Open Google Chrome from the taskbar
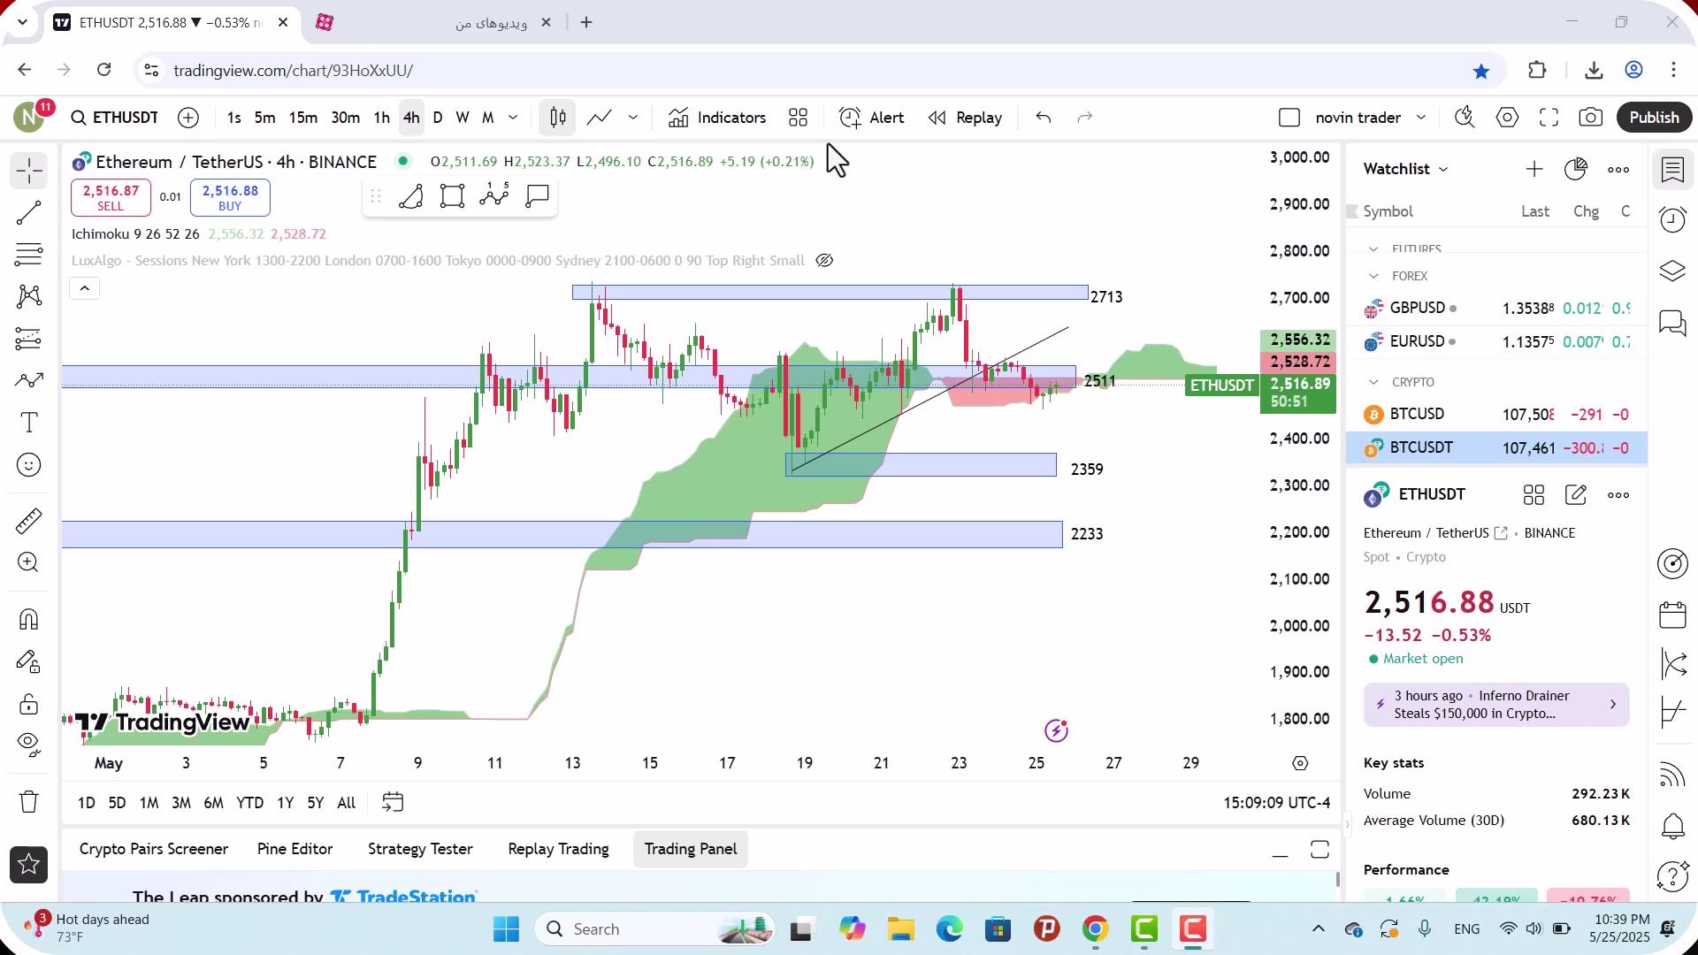Screen dimensions: 1698x955 pyautogui.click(x=1095, y=929)
